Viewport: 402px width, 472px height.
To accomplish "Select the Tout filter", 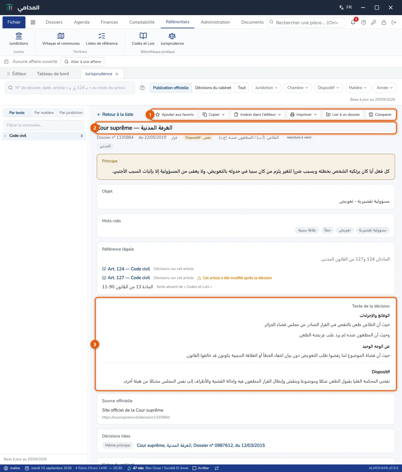I will click(x=242, y=88).
